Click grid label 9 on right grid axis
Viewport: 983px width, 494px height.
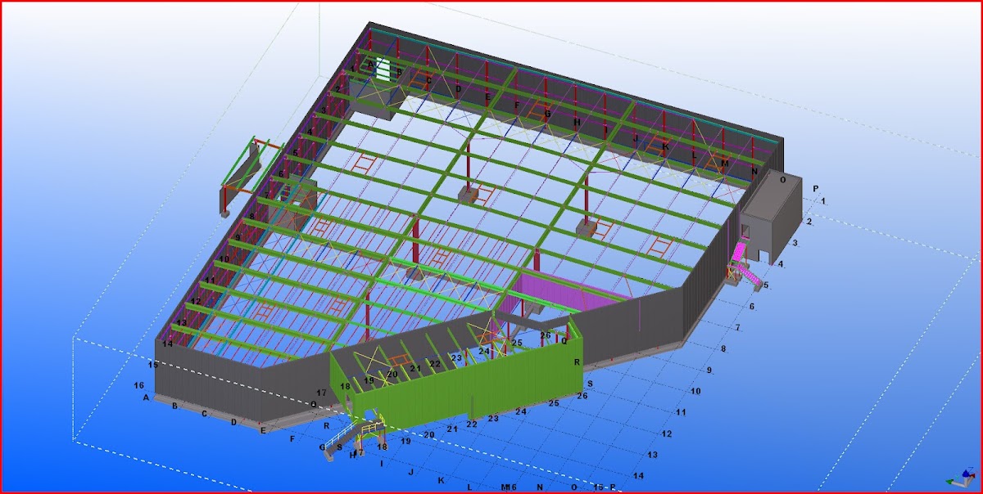(x=709, y=370)
